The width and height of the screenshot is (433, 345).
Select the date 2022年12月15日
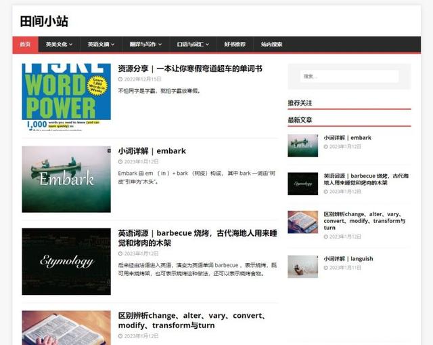[x=143, y=79]
